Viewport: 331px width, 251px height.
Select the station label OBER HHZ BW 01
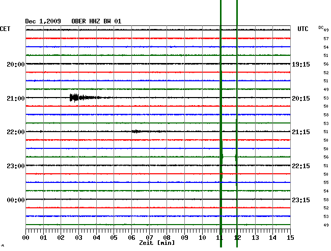(x=96, y=21)
